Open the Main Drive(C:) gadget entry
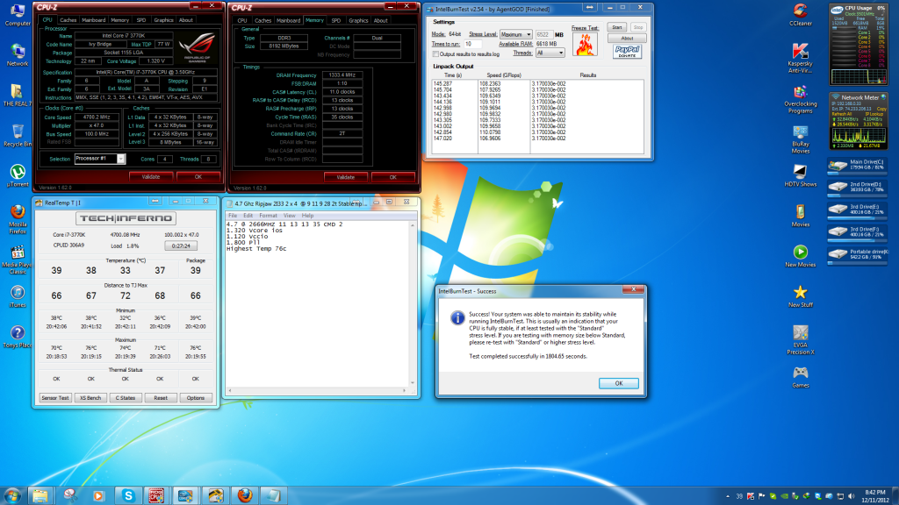This screenshot has width=899, height=505. (x=858, y=166)
